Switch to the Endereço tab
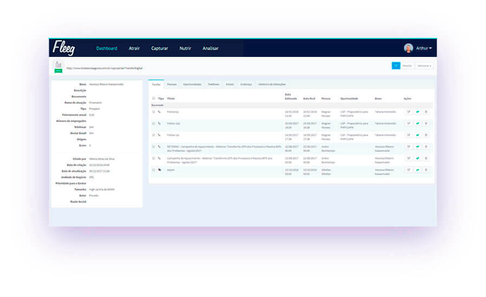This screenshot has width=486, height=297. click(246, 85)
